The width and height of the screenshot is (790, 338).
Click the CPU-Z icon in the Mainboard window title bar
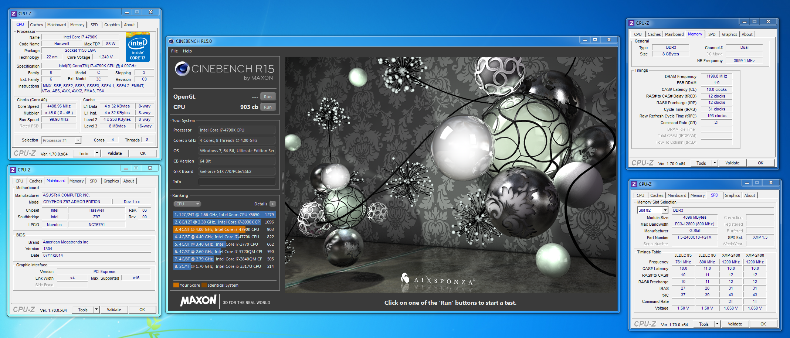13,170
